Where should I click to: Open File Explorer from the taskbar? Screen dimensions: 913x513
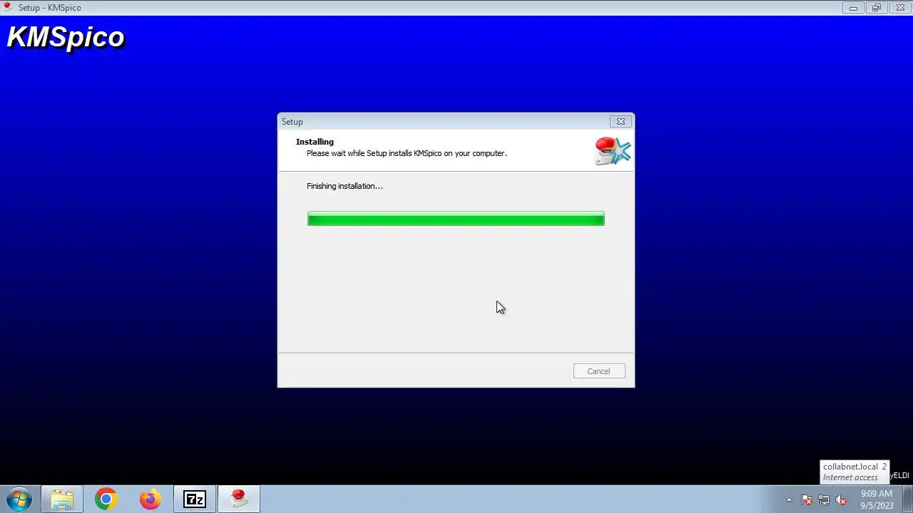[62, 499]
